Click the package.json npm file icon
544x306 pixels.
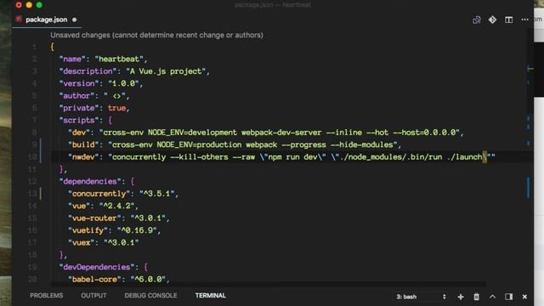pos(19,19)
